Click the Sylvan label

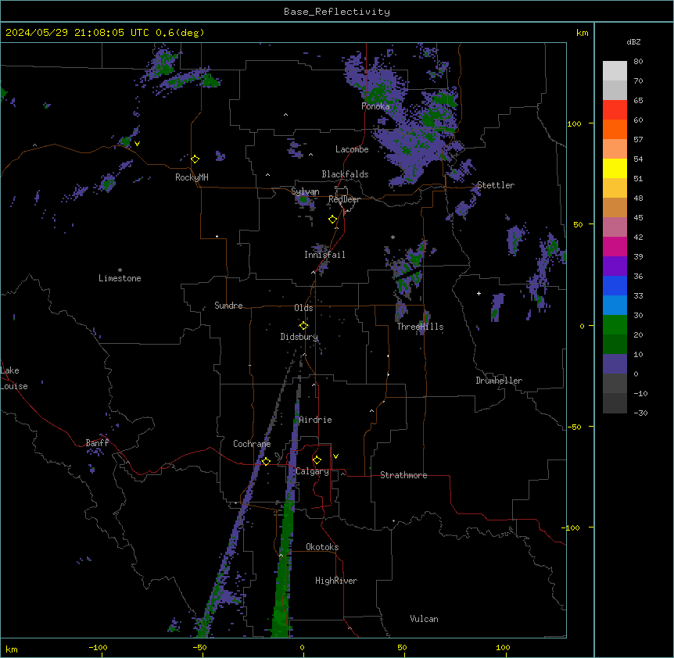point(305,191)
